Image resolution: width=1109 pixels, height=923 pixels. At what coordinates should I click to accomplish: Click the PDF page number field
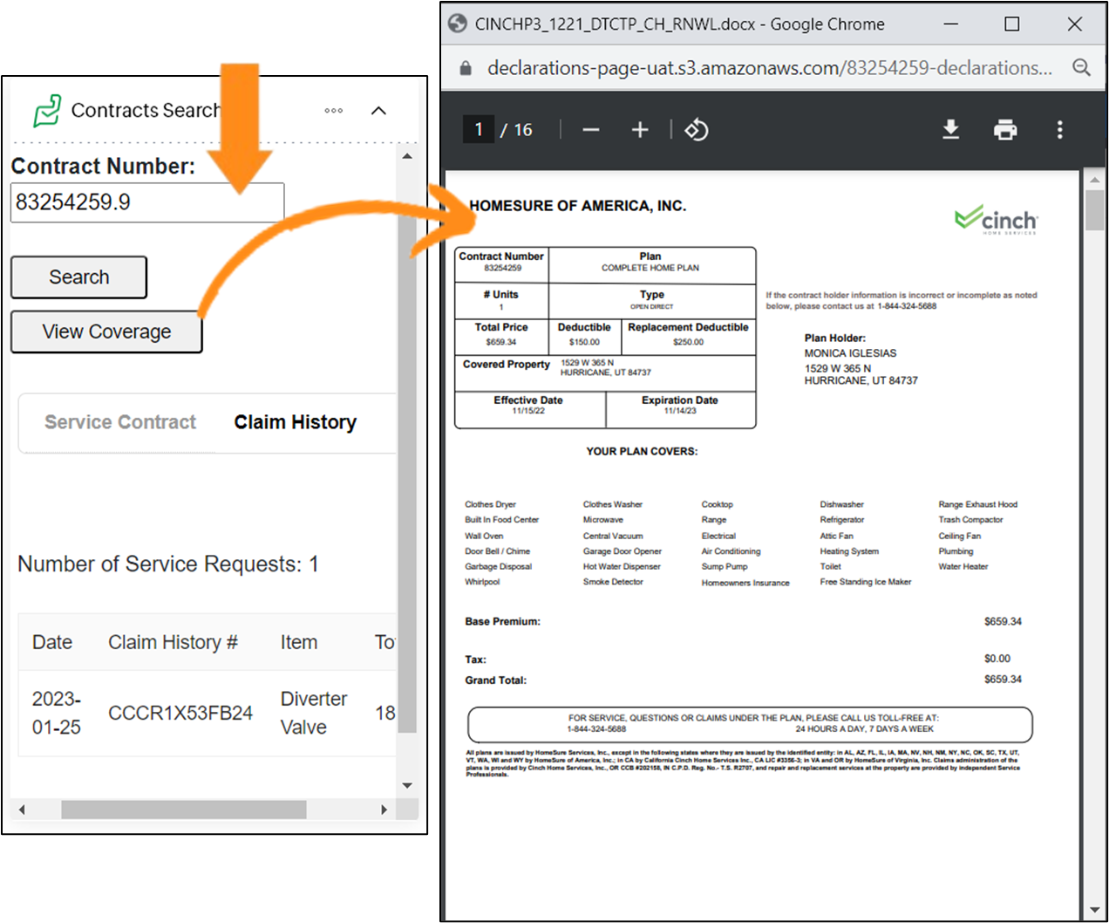(x=479, y=130)
